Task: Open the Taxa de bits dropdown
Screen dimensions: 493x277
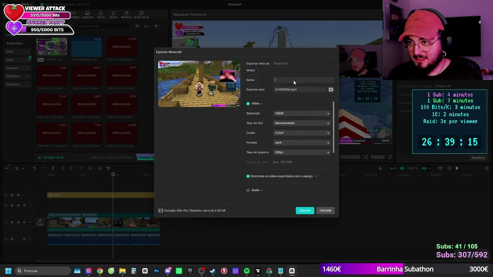Action: (x=302, y=123)
